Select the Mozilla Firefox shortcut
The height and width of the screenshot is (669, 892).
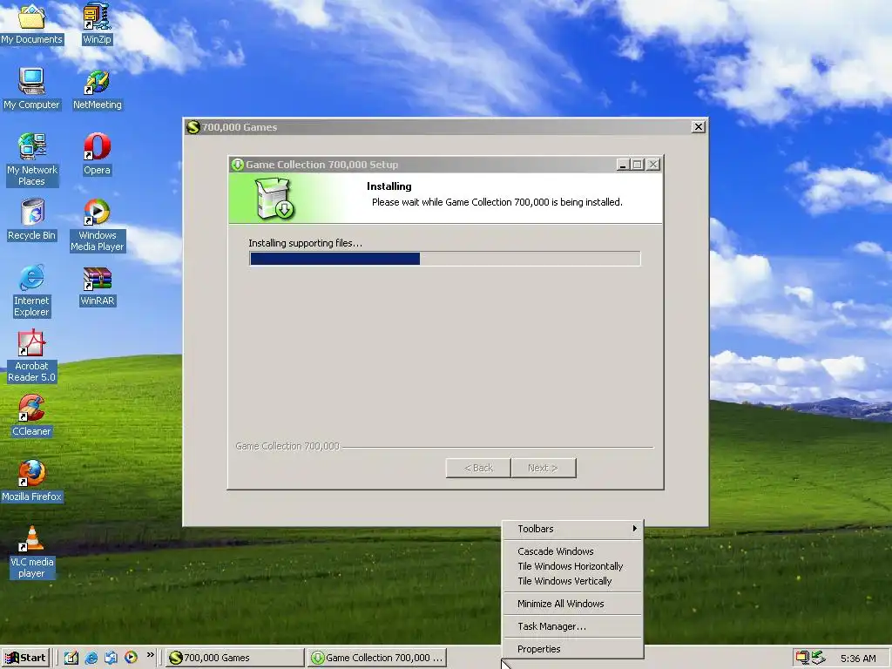tap(31, 481)
